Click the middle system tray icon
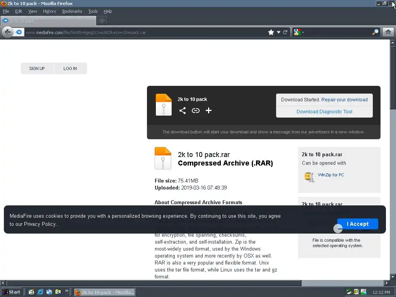Image resolution: width=396 pixels, height=297 pixels. [x=356, y=292]
